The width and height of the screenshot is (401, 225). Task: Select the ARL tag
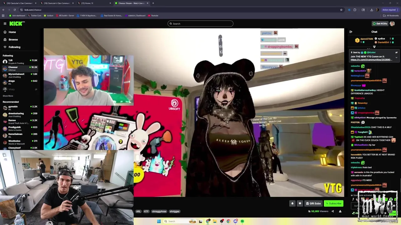click(138, 211)
